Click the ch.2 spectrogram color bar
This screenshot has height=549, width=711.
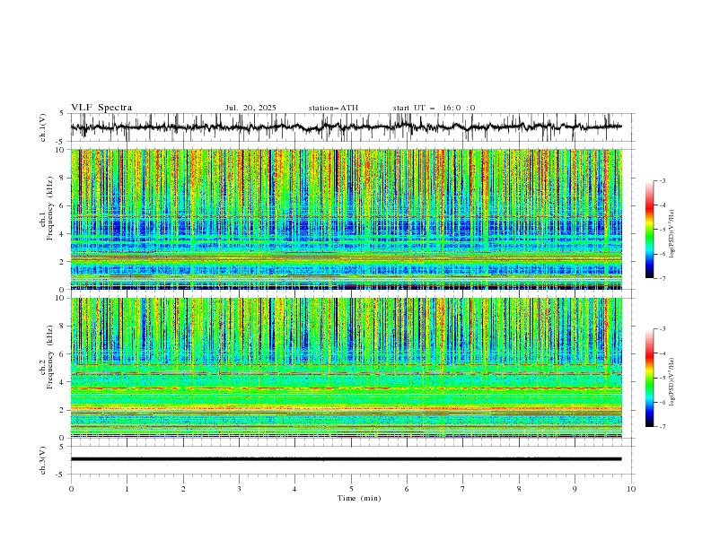click(x=649, y=378)
